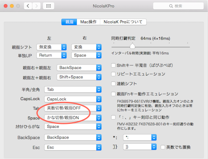Go forward with the right chevron button
Image resolution: width=208 pixels, height=159 pixels.
(x=36, y=6)
